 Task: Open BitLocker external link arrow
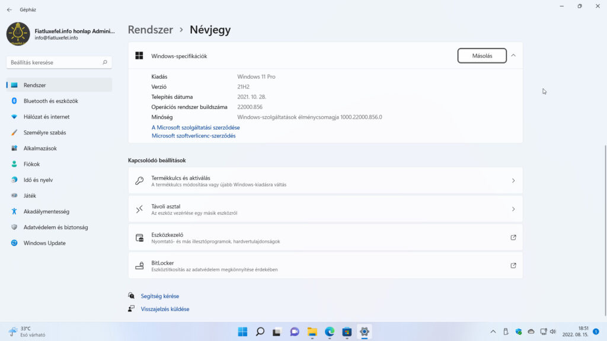tap(513, 266)
